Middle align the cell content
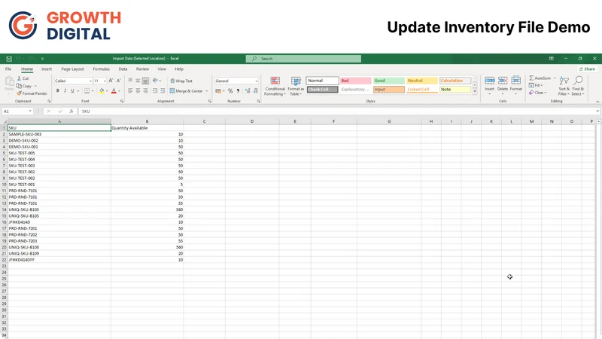The height and width of the screenshot is (339, 602). pos(138,81)
